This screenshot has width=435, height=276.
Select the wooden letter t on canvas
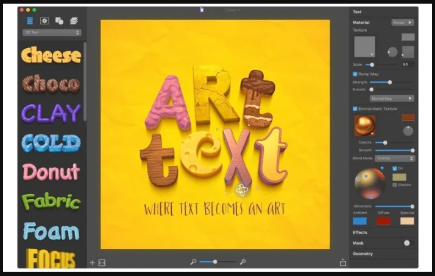[159, 160]
